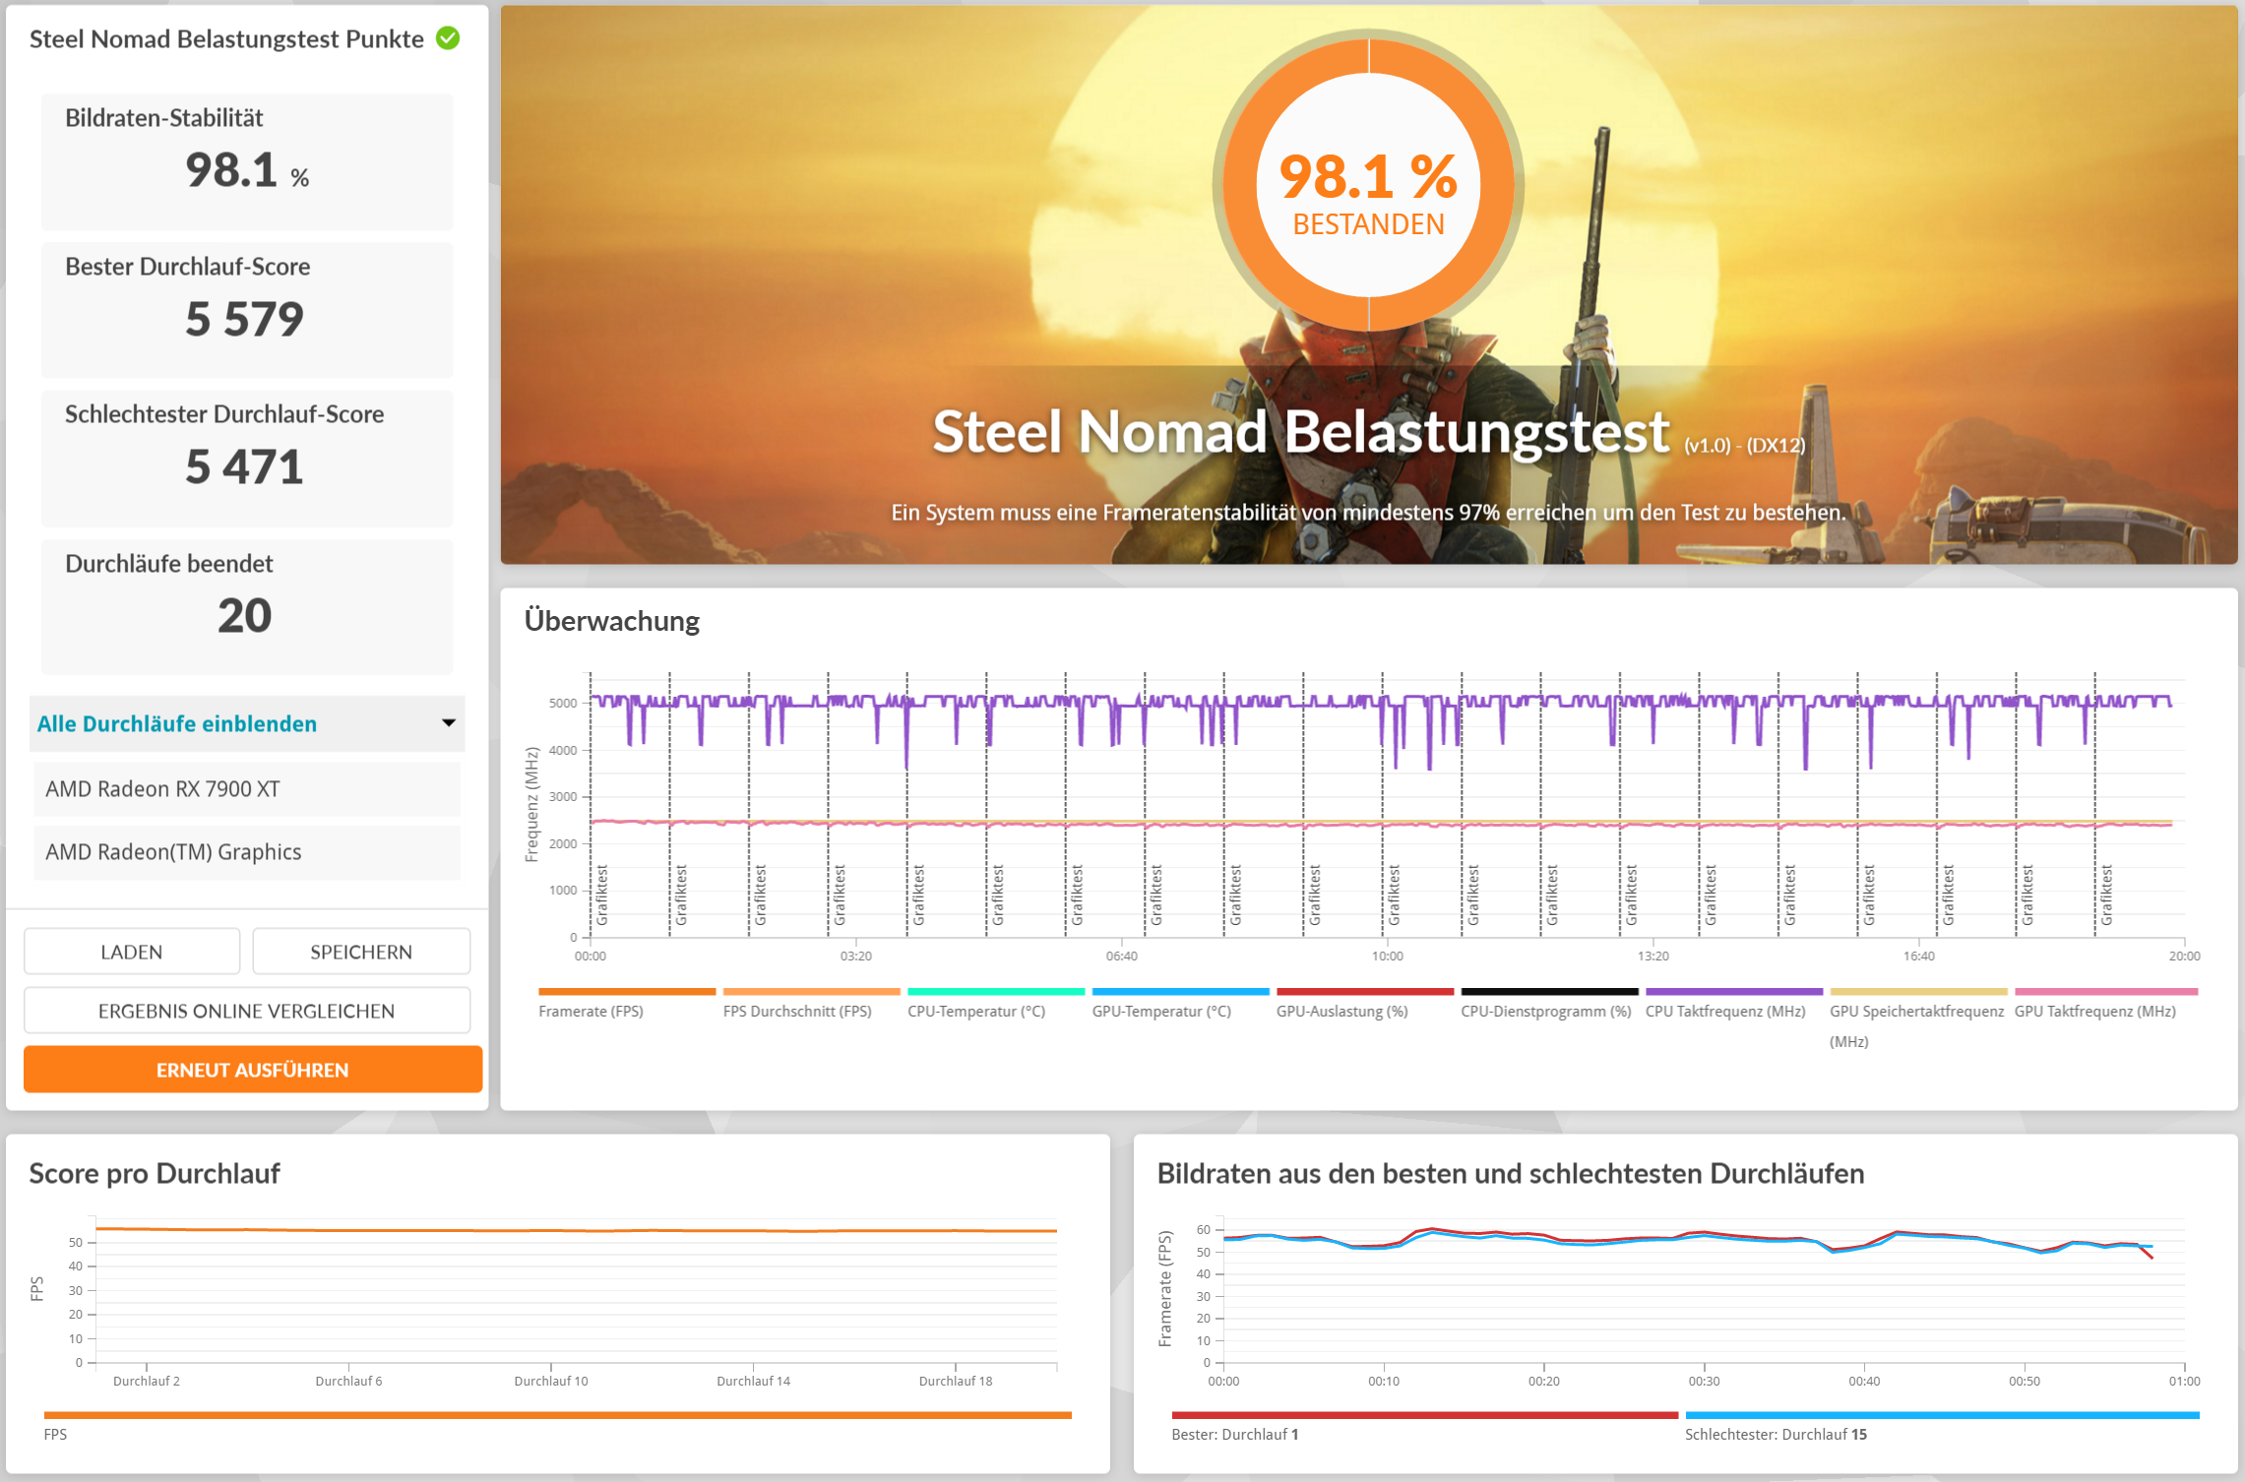Screen dimensions: 2245x1482
Task: Toggle GPU-Auslastung legend swatch
Action: [x=1364, y=992]
